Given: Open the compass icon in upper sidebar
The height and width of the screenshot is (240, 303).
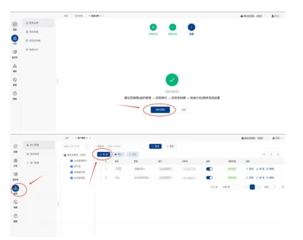Looking at the screenshot, I should point(15,80).
